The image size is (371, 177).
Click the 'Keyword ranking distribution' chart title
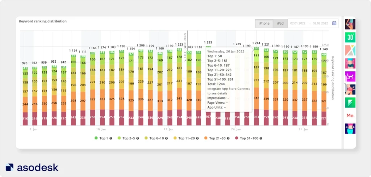click(43, 21)
